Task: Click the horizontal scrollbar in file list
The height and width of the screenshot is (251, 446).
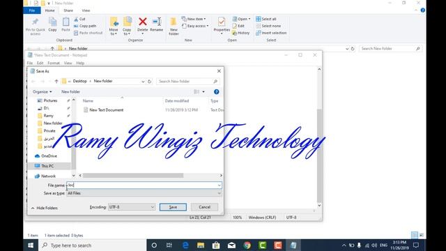Action: [x=133, y=176]
